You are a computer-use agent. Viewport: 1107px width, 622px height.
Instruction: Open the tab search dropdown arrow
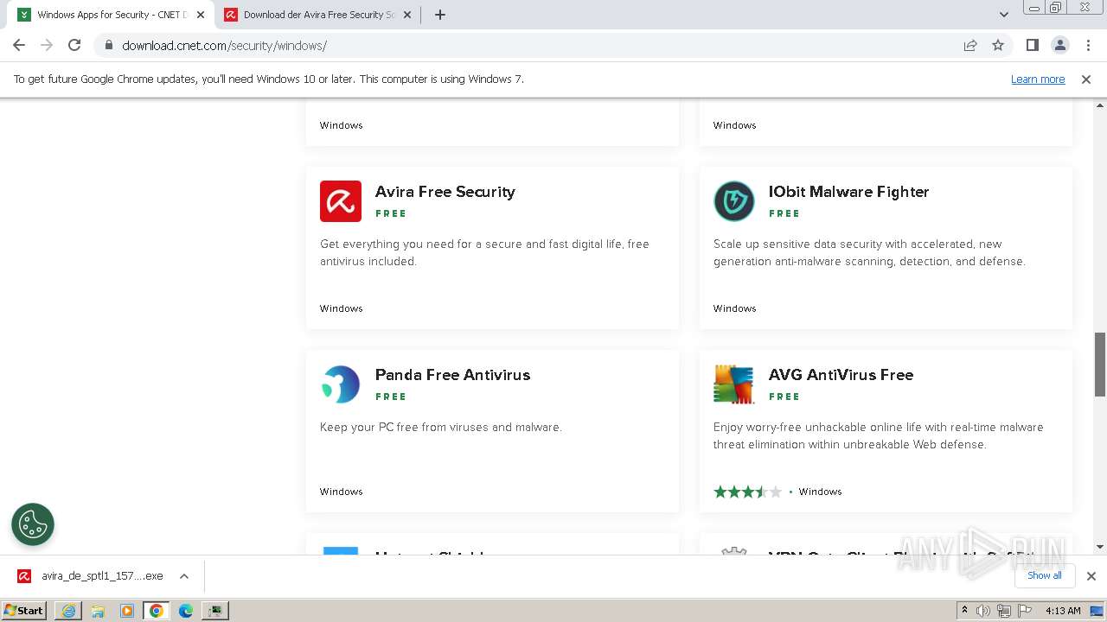(x=1004, y=15)
